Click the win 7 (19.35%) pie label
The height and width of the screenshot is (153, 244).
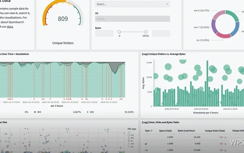(201, 27)
